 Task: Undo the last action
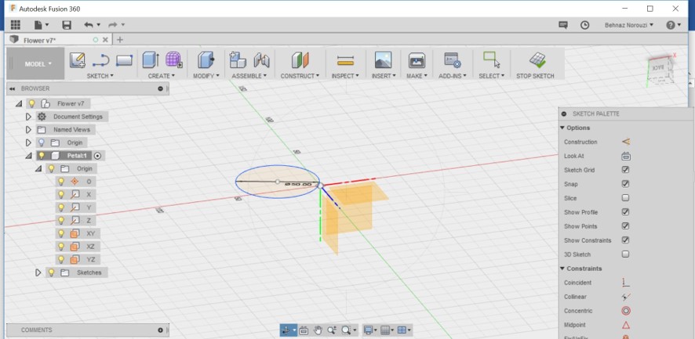[x=89, y=25]
